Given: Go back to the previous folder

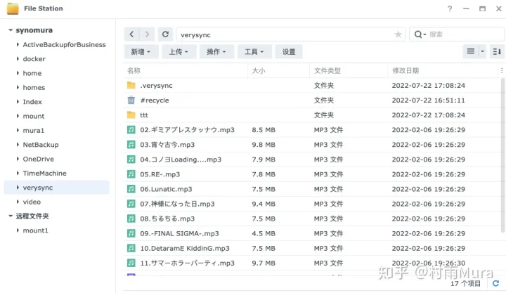Looking at the screenshot, I should [x=131, y=34].
